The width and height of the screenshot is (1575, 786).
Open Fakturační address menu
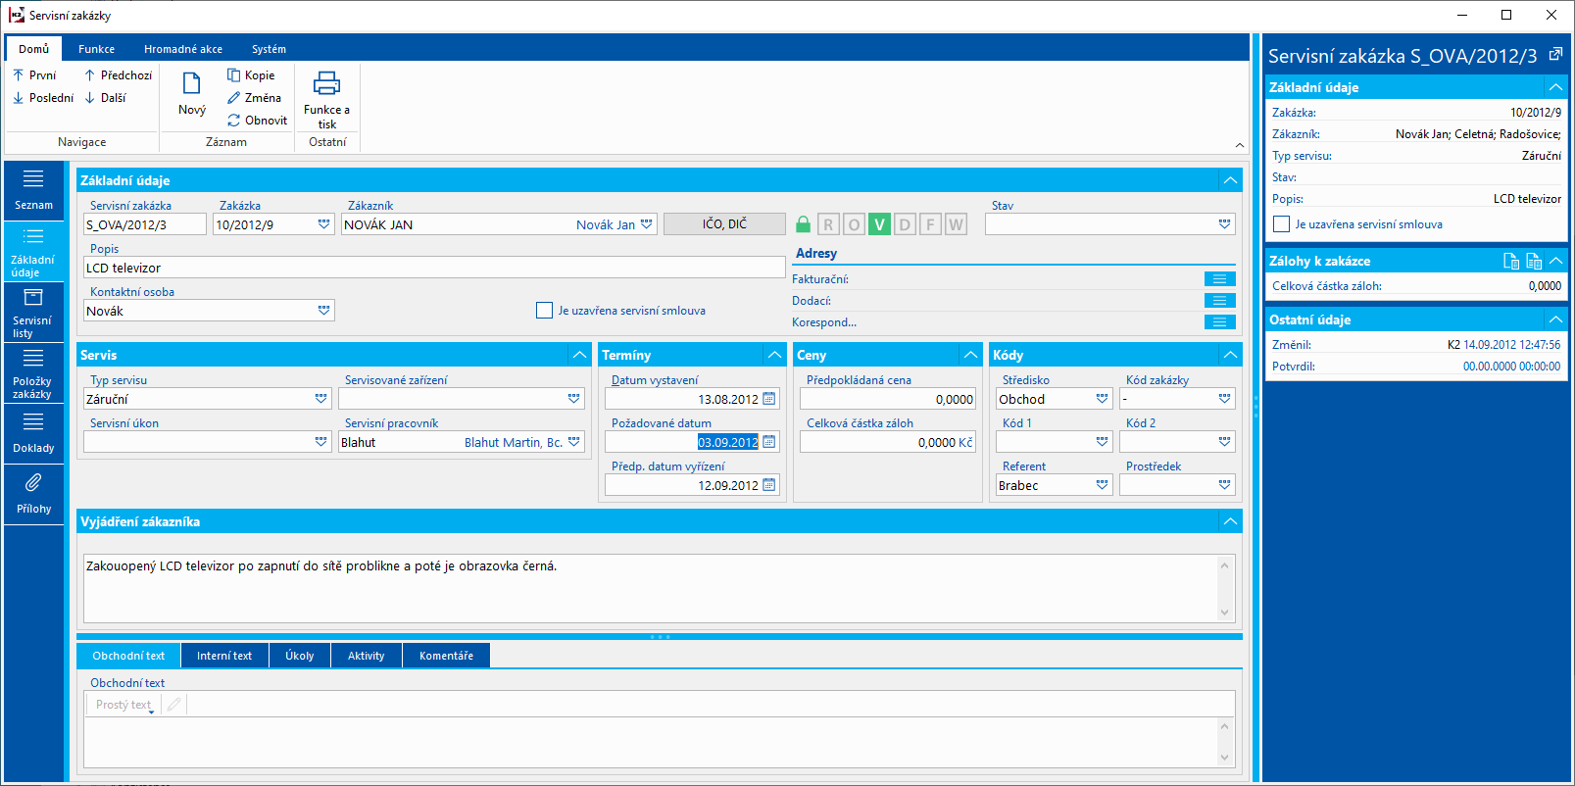(x=1219, y=279)
